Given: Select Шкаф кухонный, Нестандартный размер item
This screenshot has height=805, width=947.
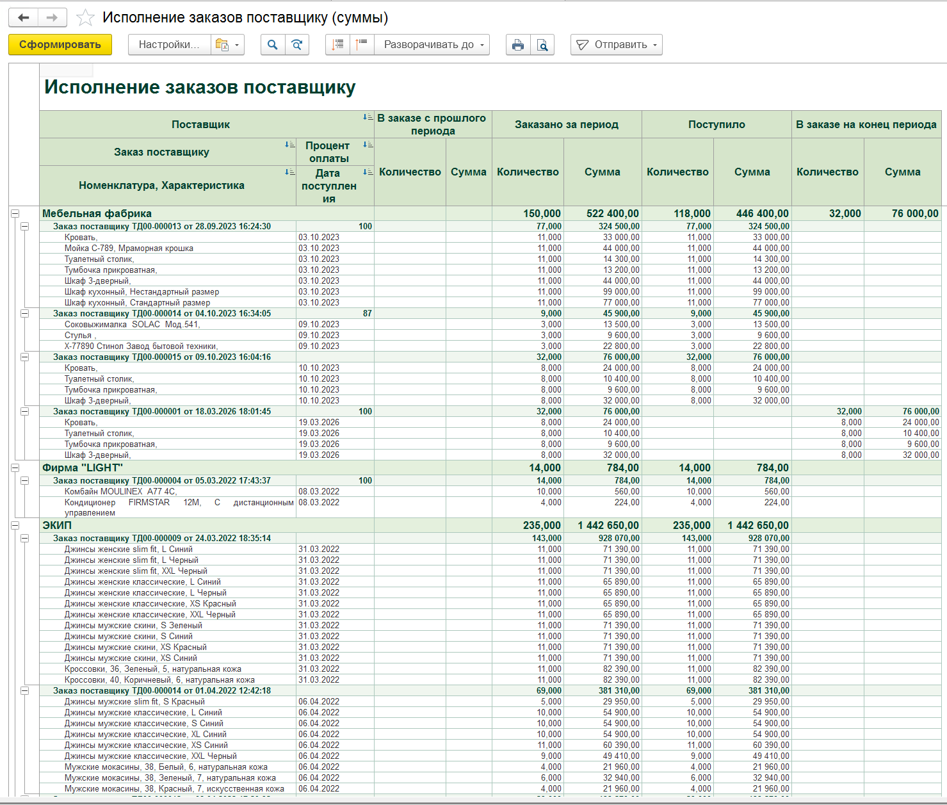Looking at the screenshot, I should point(142,292).
